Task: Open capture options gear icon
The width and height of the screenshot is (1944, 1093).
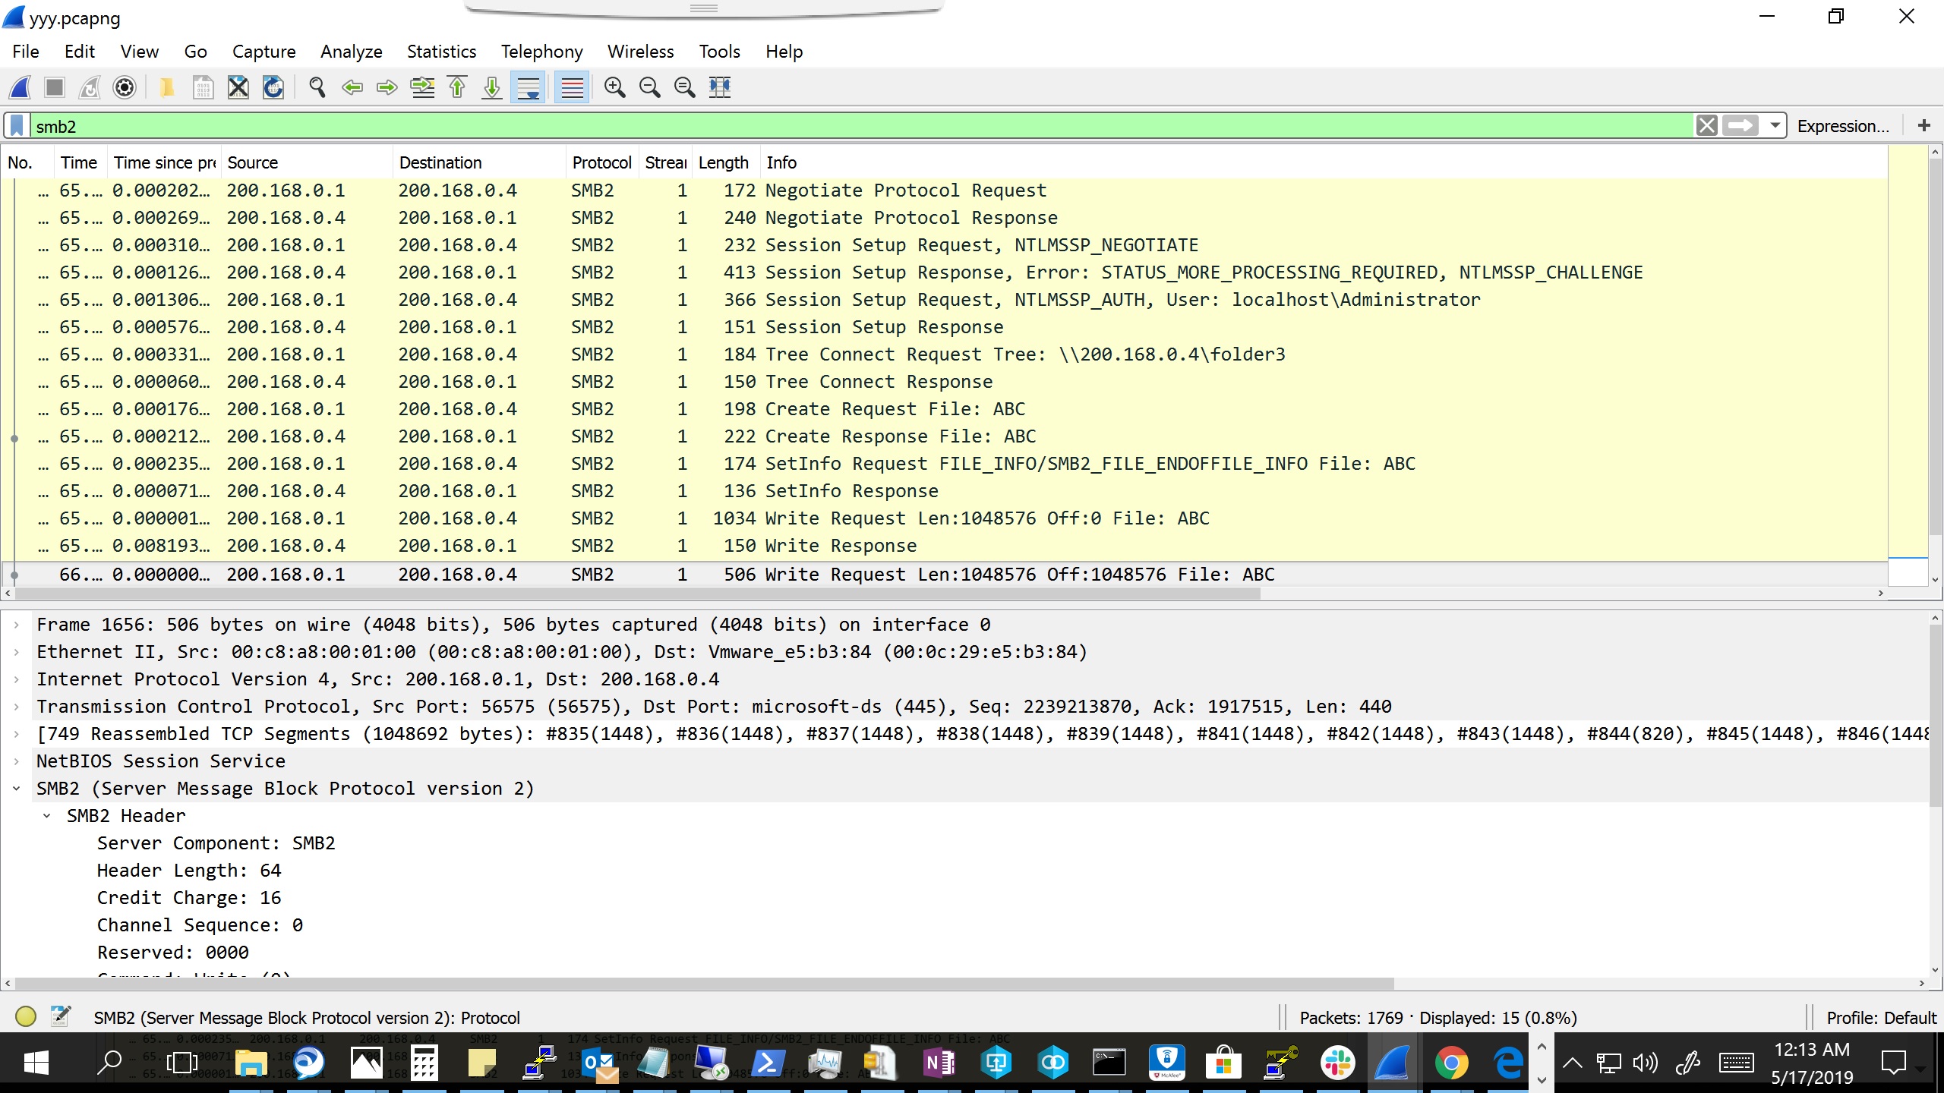Action: tap(125, 87)
